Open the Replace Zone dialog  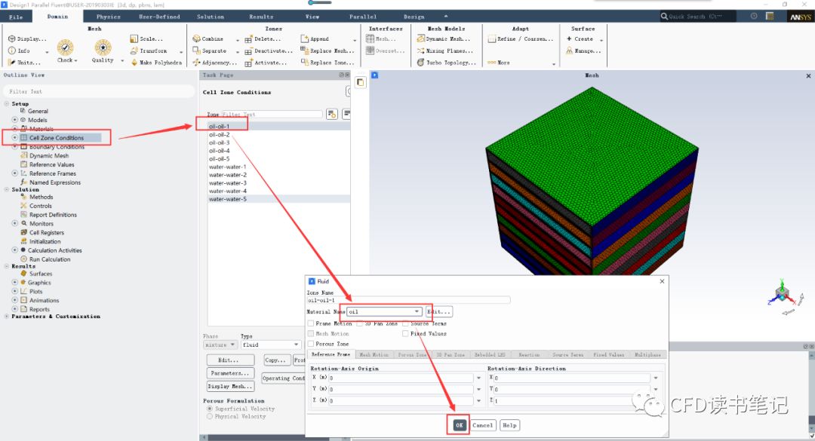click(x=327, y=63)
